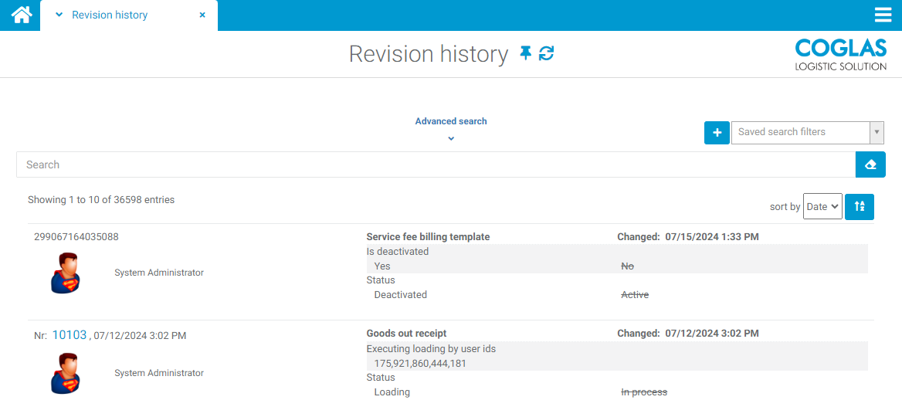Toggle the sort order direction button

[860, 207]
